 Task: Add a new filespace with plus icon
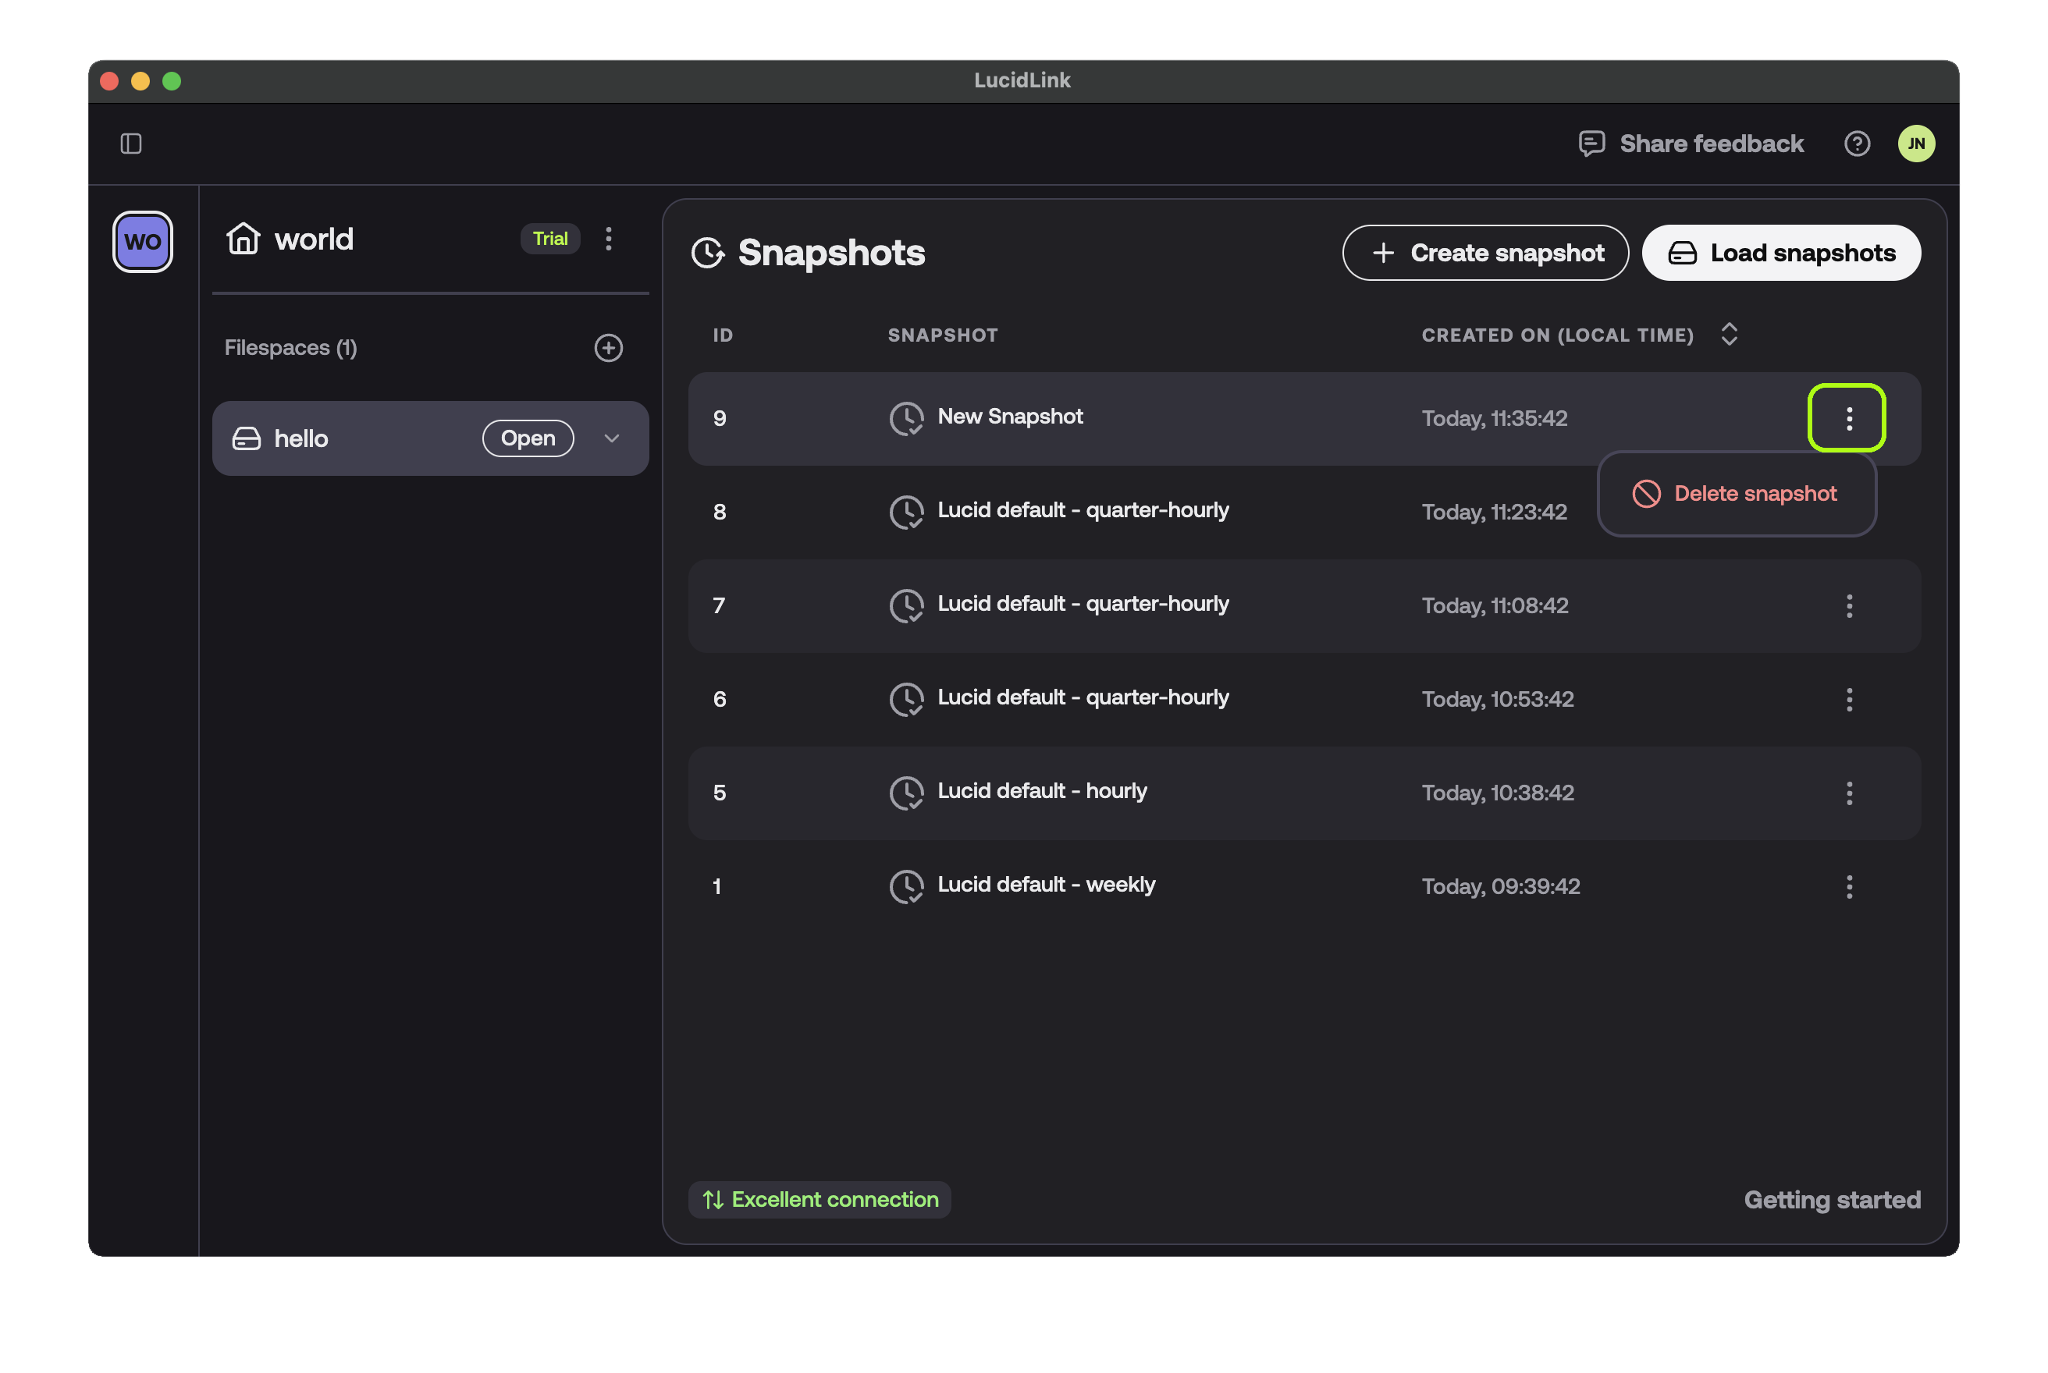(609, 348)
